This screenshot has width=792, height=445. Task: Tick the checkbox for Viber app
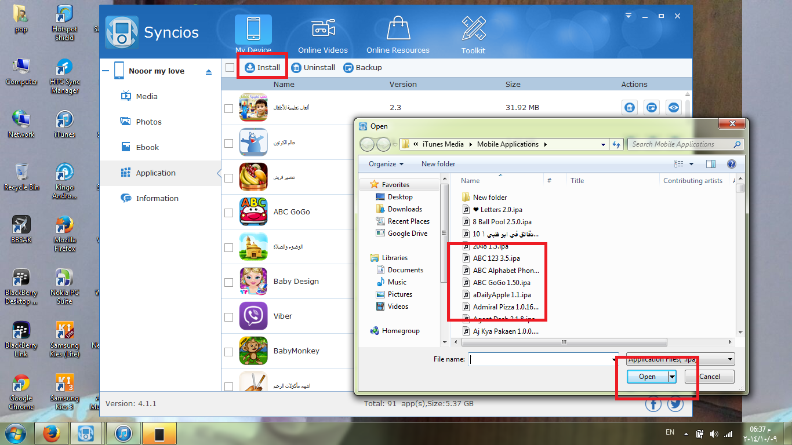229,317
